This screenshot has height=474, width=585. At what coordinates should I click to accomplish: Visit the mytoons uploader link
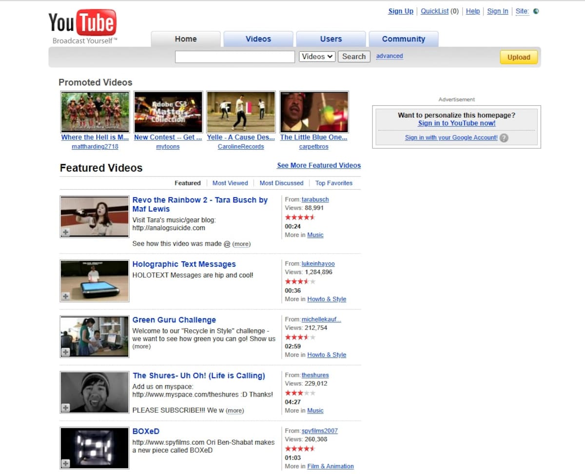[x=168, y=146]
